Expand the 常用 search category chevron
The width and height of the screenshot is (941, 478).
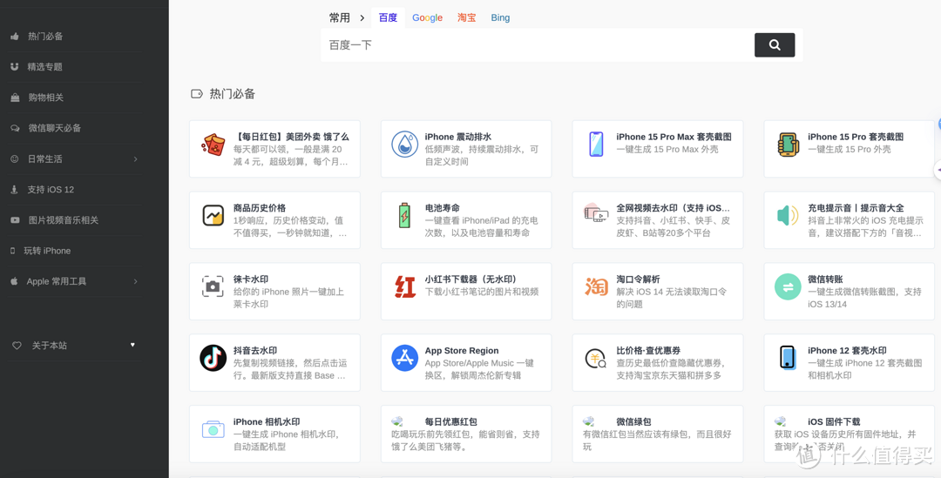[x=362, y=18]
